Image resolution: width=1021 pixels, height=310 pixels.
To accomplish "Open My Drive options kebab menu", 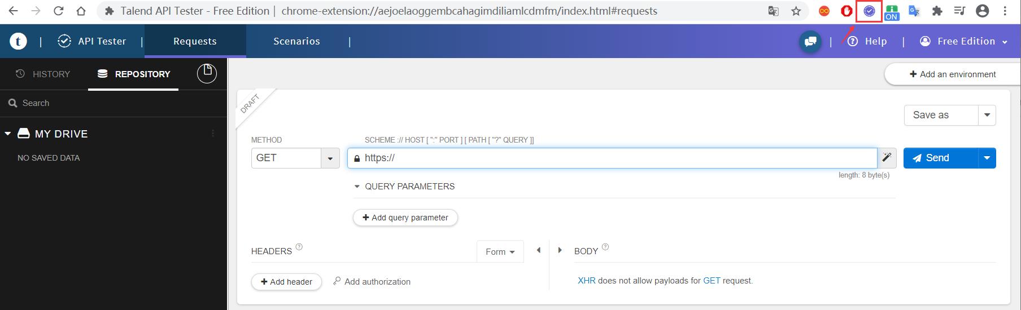I will 213,134.
